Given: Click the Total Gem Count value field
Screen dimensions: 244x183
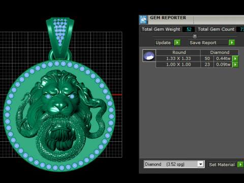Looking at the screenshot, I should 240,29.
